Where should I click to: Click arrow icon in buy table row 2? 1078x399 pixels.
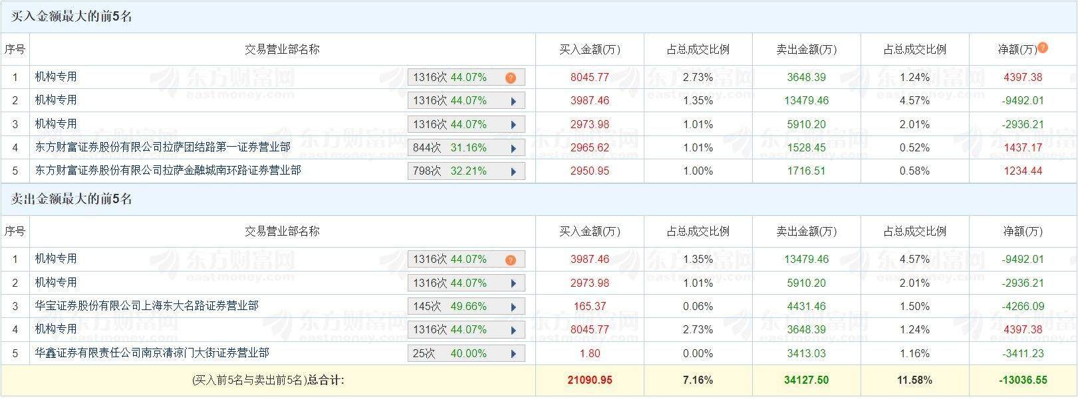click(x=513, y=102)
